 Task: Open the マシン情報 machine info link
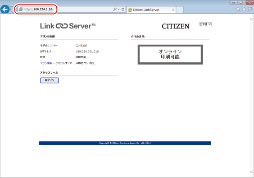[x=46, y=63]
